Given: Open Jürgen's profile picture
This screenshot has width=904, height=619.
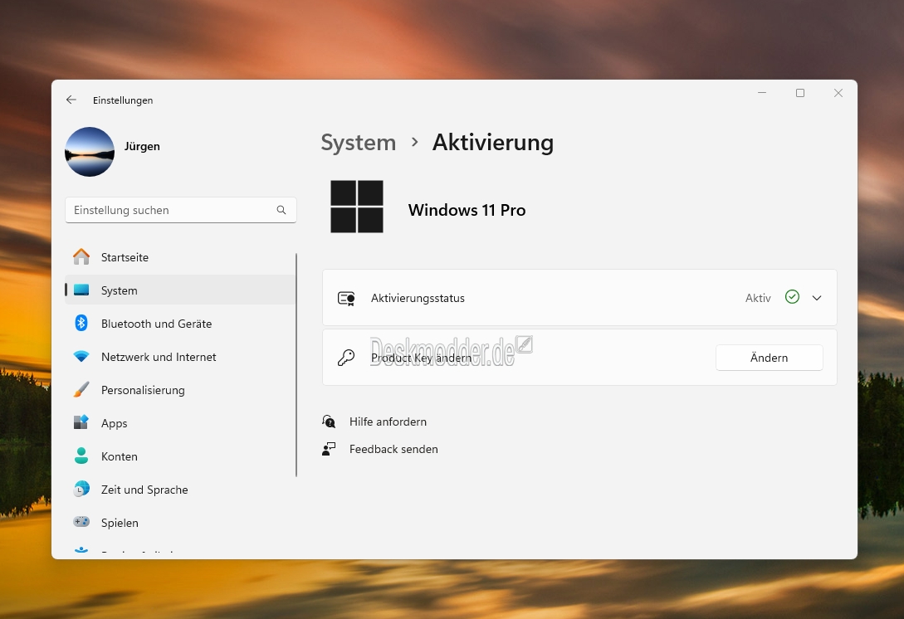Looking at the screenshot, I should pos(90,152).
